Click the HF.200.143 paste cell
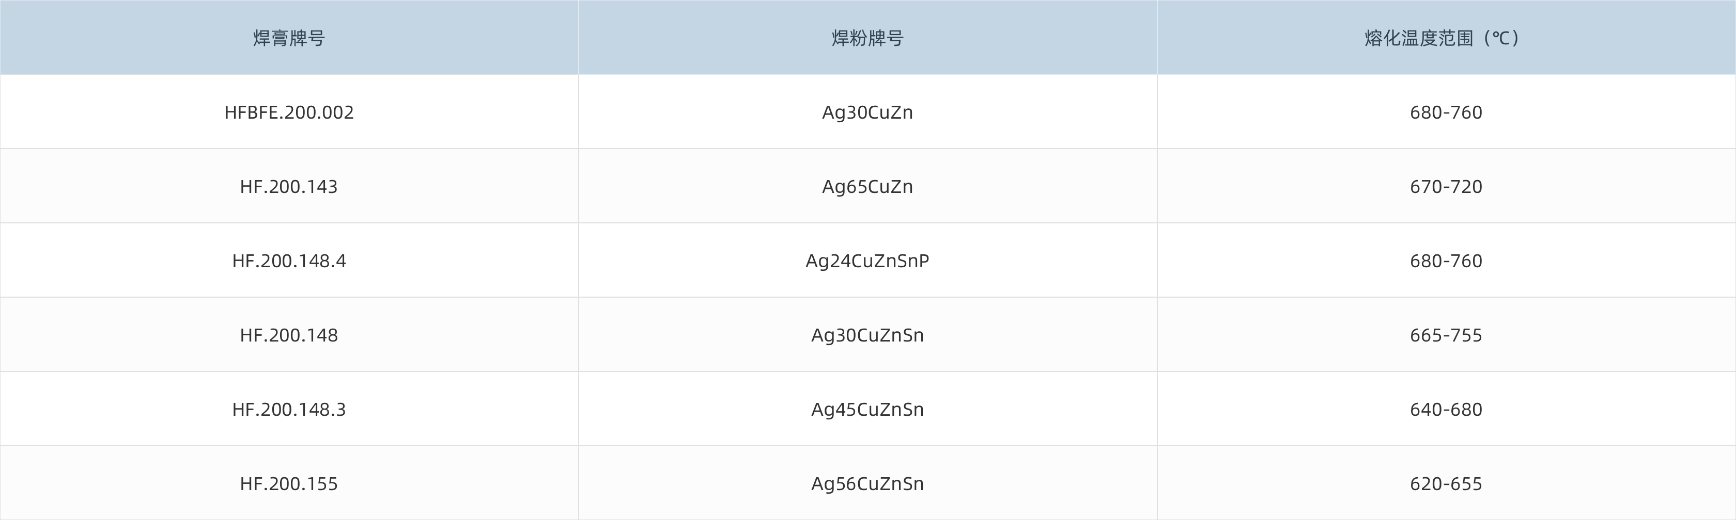1736x520 pixels. coord(288,186)
